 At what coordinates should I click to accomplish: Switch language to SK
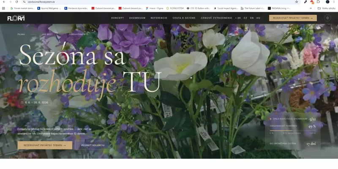point(238,18)
